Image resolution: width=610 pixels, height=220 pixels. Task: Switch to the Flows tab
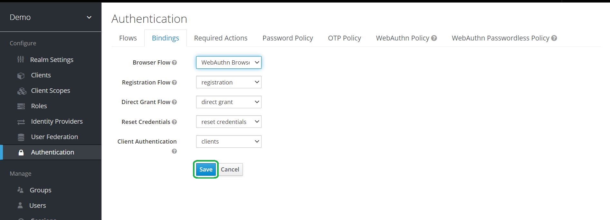(x=128, y=38)
